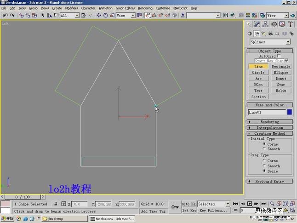297x223 pixels.
Task: Click the Rectangle shape button
Action: (281, 67)
